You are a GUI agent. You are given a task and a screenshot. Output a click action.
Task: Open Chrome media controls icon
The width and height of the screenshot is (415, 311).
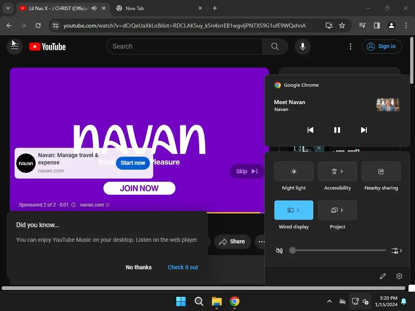[x=362, y=26]
